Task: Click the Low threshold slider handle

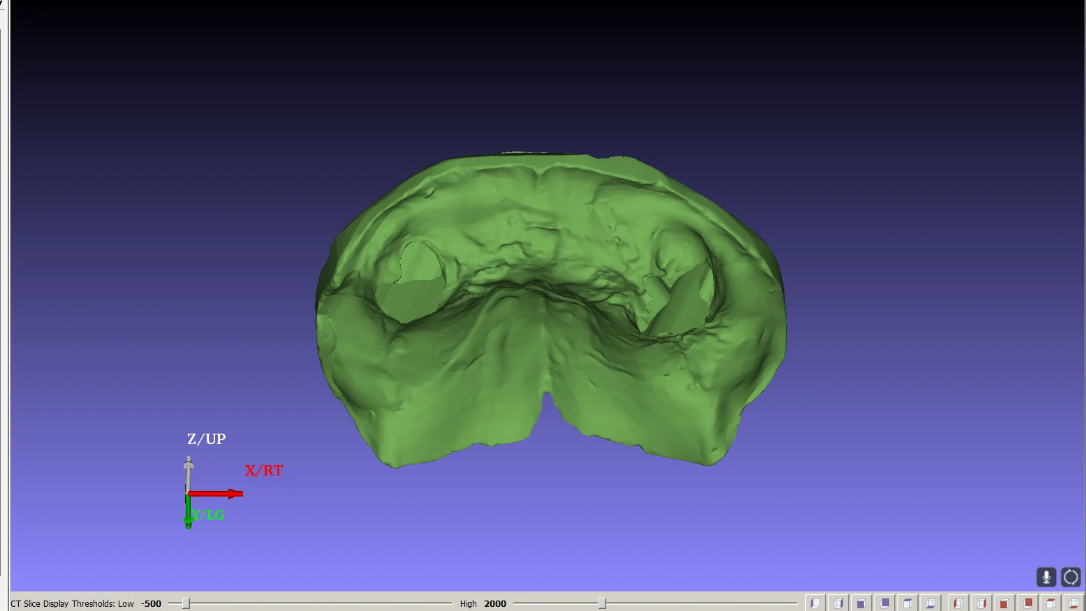Action: pyautogui.click(x=186, y=603)
